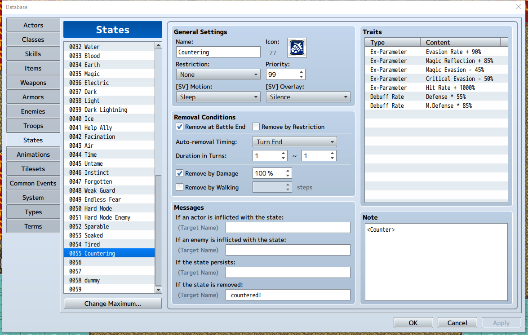Select state 0039 Dark Lightning

(109, 110)
